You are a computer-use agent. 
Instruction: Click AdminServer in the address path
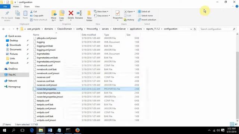click(x=119, y=29)
